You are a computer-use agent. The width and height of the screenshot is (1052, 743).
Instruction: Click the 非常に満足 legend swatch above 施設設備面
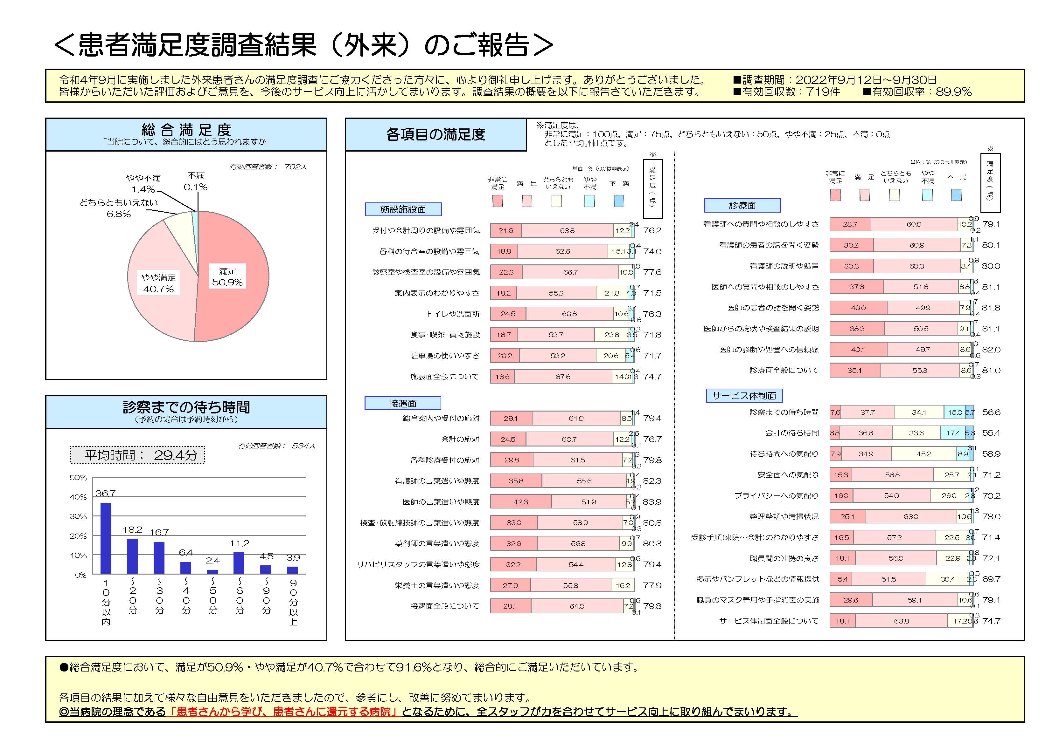pyautogui.click(x=497, y=201)
